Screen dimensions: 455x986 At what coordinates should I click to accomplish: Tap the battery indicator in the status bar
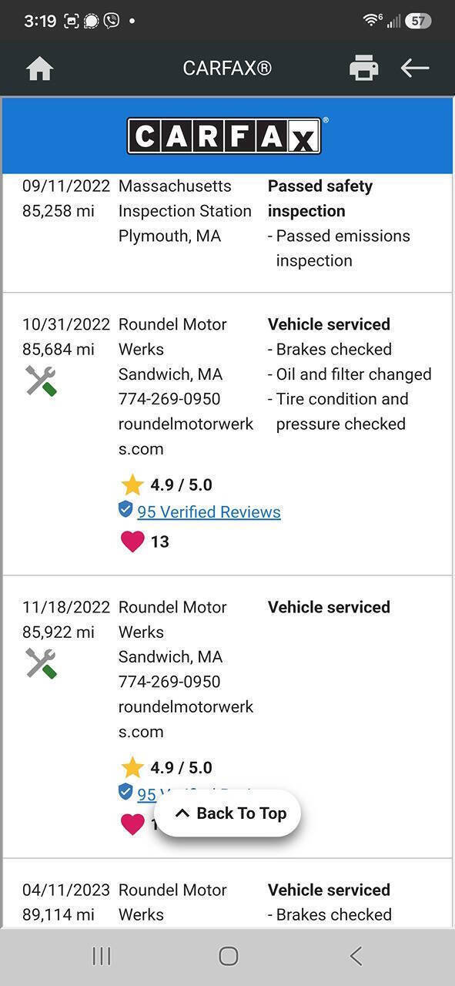coord(418,21)
